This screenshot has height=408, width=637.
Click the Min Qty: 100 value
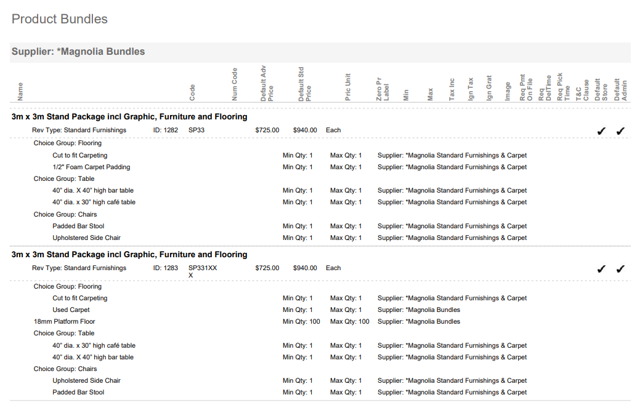[x=301, y=322]
